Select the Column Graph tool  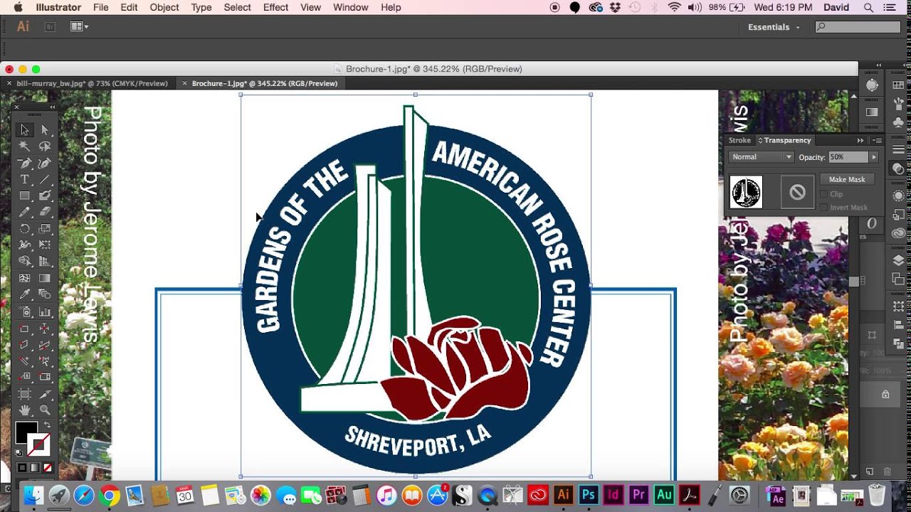45,311
